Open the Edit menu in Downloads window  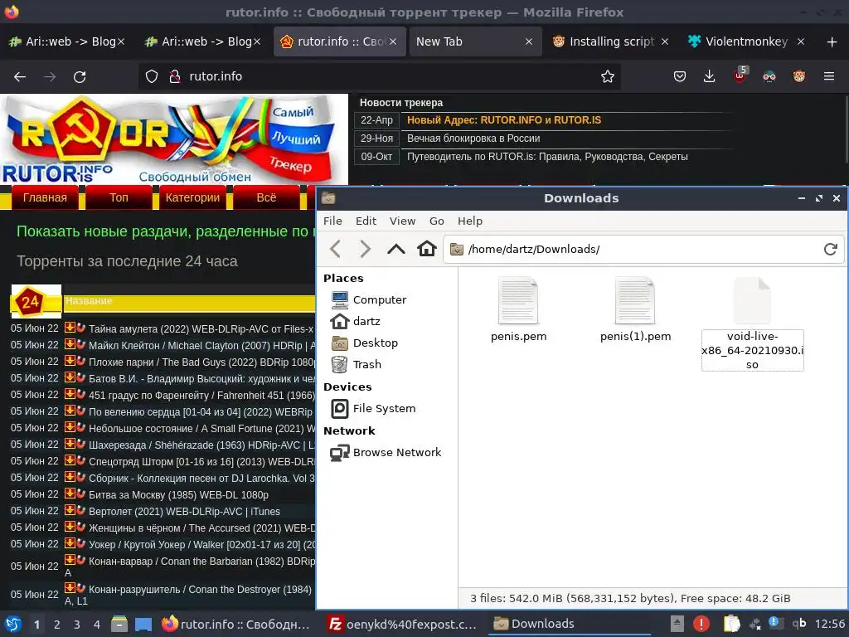(x=366, y=221)
